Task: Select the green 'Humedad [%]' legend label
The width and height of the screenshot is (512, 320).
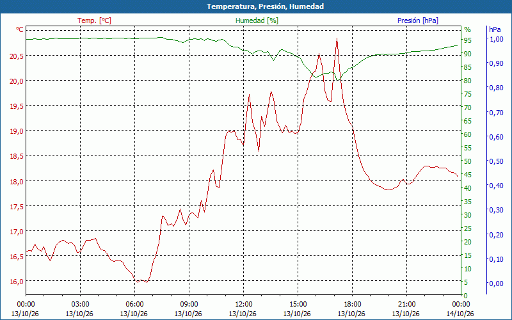Action: 257,20
